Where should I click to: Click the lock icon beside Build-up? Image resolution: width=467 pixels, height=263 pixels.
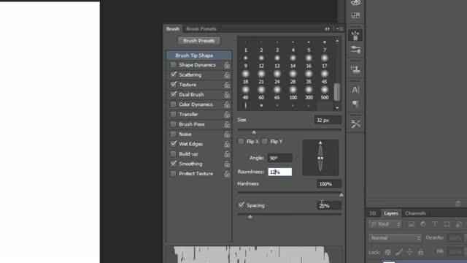pos(227,154)
